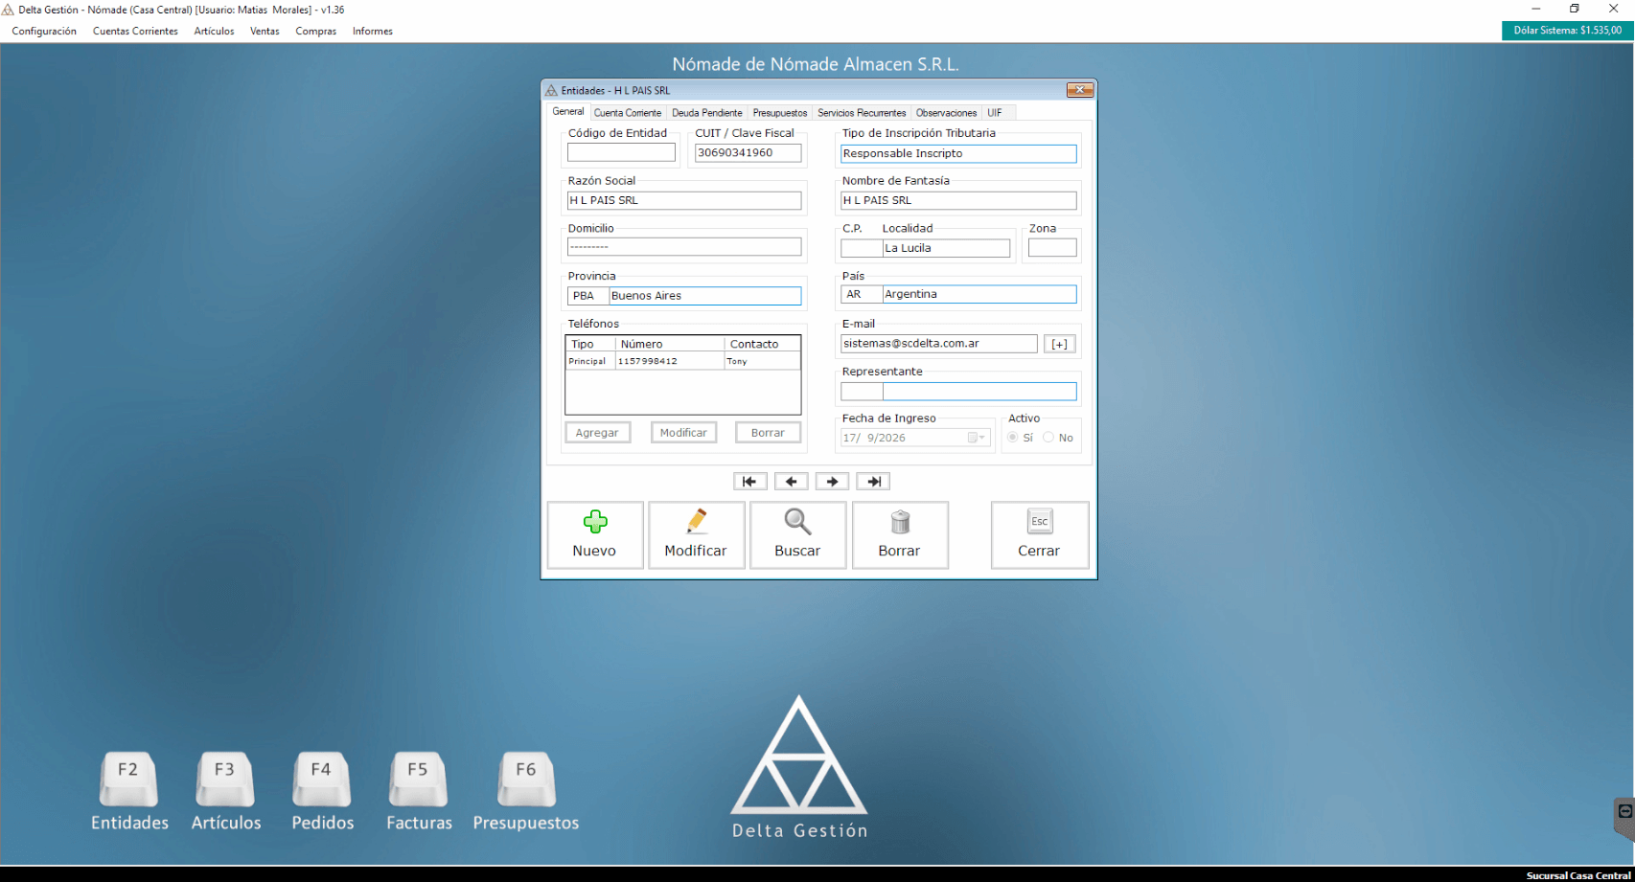
Task: Click the Provincia code field PBA
Action: (x=588, y=296)
